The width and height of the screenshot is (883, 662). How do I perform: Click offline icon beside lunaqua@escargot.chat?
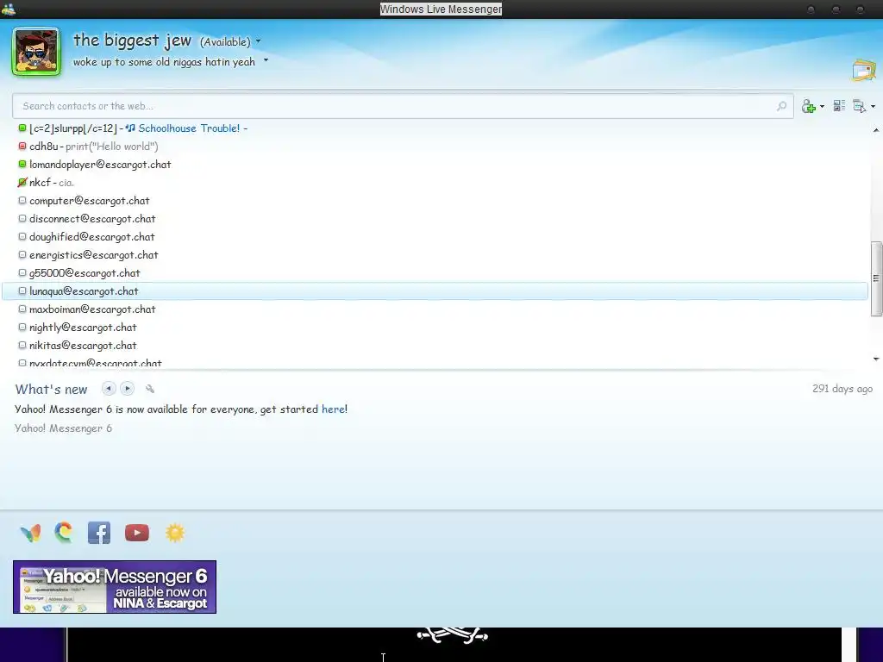22,290
